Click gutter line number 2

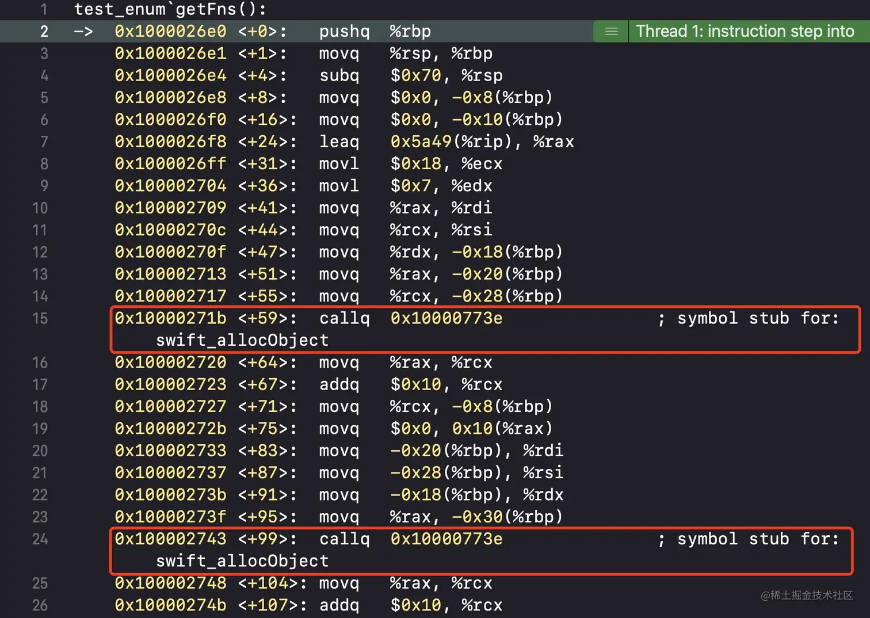[x=44, y=32]
